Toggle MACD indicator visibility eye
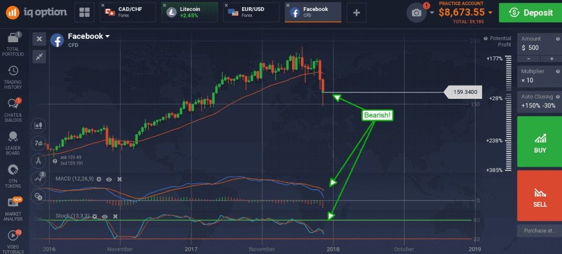The image size is (562, 254). point(109,179)
